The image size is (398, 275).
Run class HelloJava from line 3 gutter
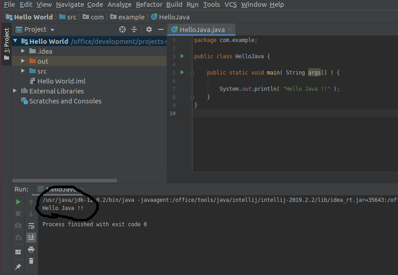(x=182, y=56)
